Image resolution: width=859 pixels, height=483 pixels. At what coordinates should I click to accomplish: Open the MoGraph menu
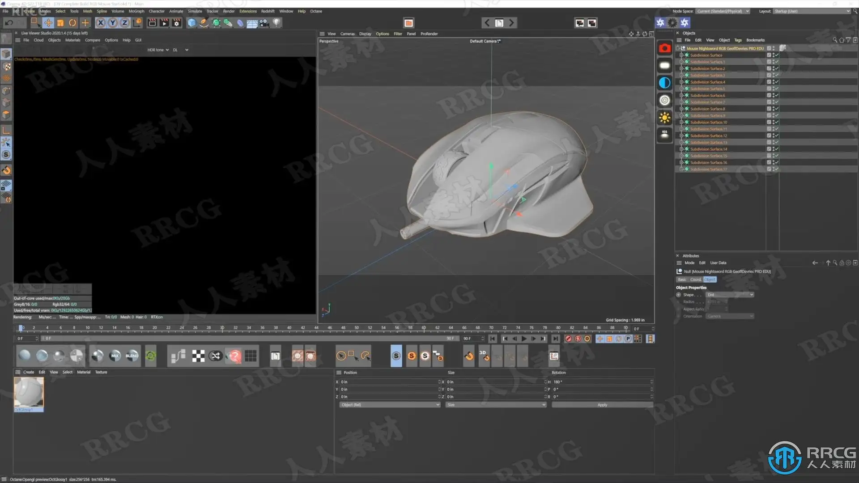point(136,11)
